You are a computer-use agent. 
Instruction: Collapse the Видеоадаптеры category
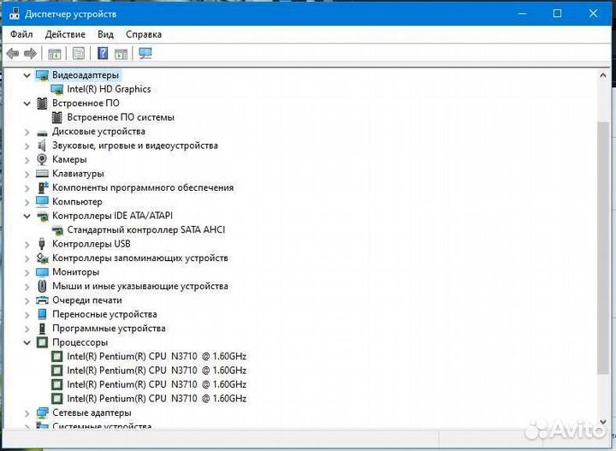pyautogui.click(x=27, y=75)
